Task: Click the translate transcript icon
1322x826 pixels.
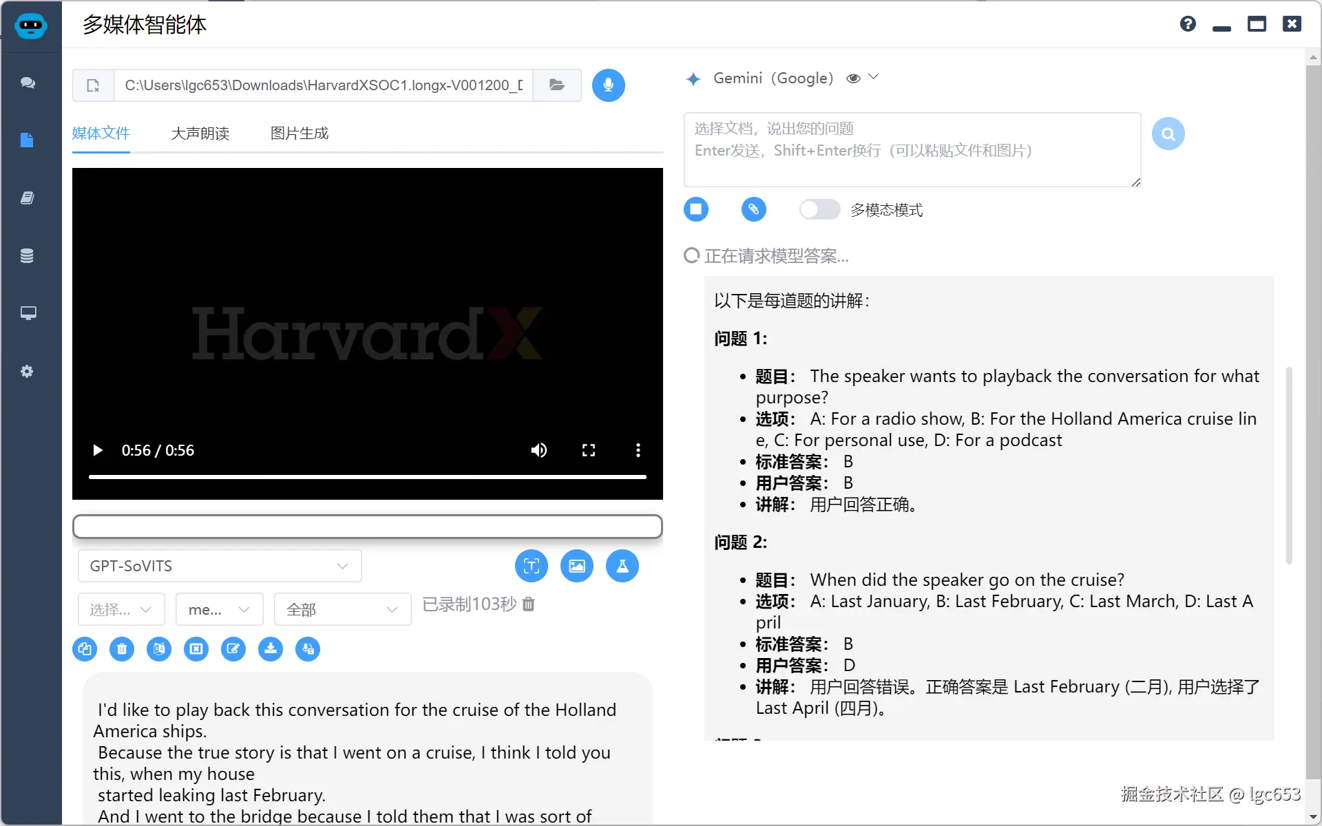Action: (159, 649)
